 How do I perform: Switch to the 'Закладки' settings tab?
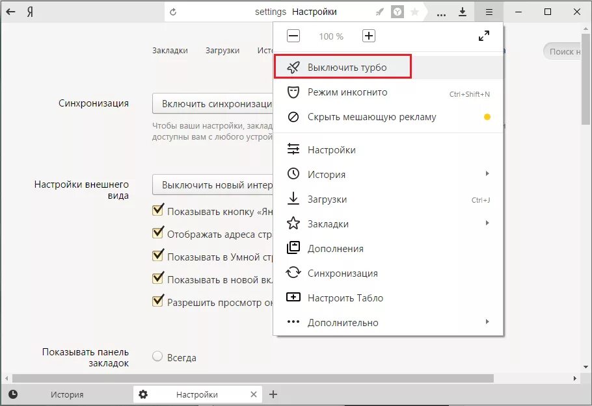click(x=170, y=51)
